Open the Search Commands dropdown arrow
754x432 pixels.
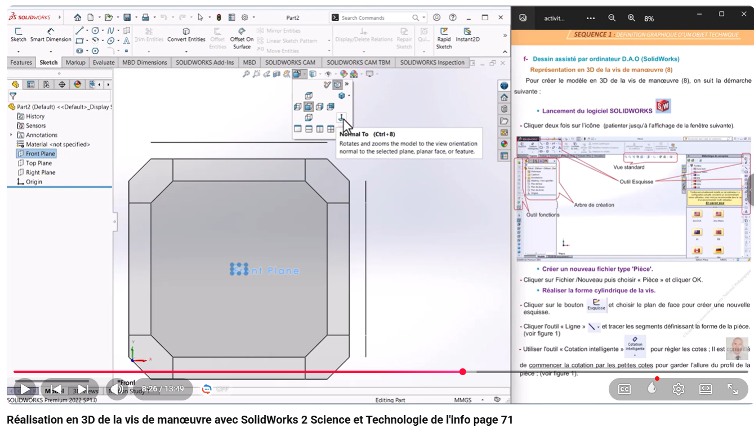424,17
